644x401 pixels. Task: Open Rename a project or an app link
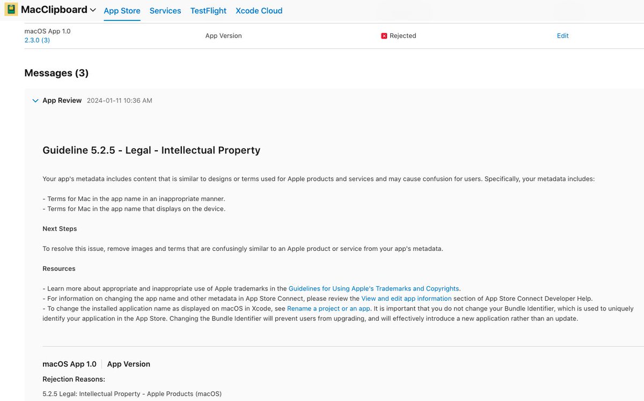pos(328,309)
